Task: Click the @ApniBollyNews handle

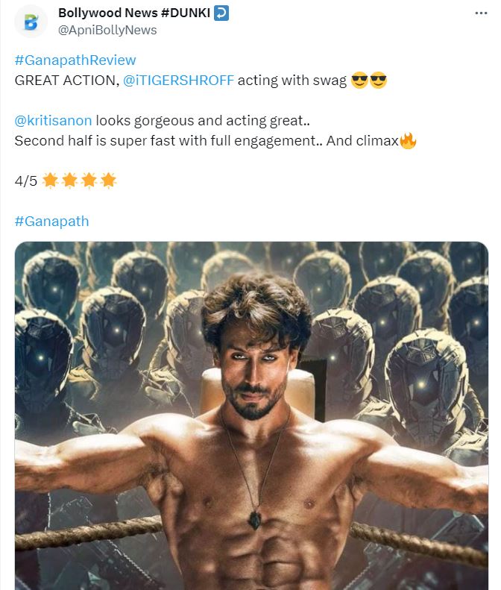Action: [x=108, y=30]
